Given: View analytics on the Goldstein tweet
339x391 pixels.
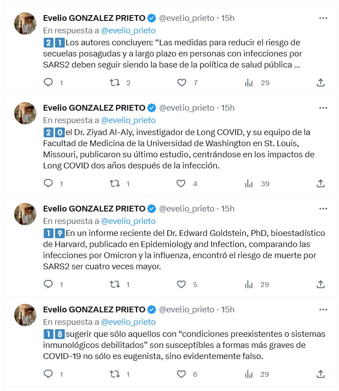Looking at the screenshot, I should click(249, 284).
